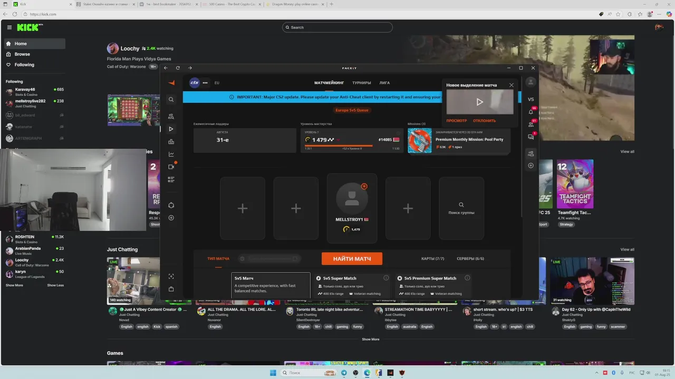The image size is (675, 379).
Task: Open the КАРТЫ (7/7) selector
Action: point(433,258)
